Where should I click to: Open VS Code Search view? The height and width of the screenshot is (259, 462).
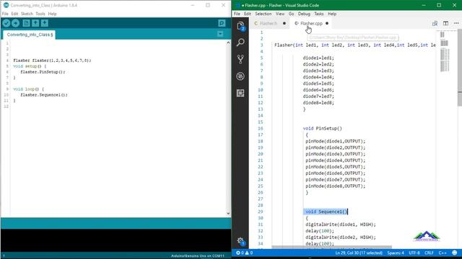[x=240, y=42]
